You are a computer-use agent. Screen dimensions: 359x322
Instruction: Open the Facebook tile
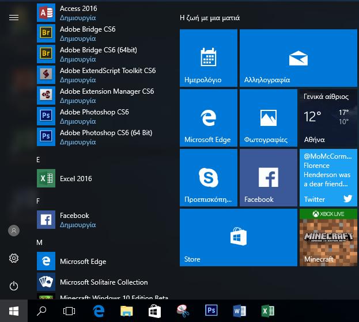(x=269, y=178)
